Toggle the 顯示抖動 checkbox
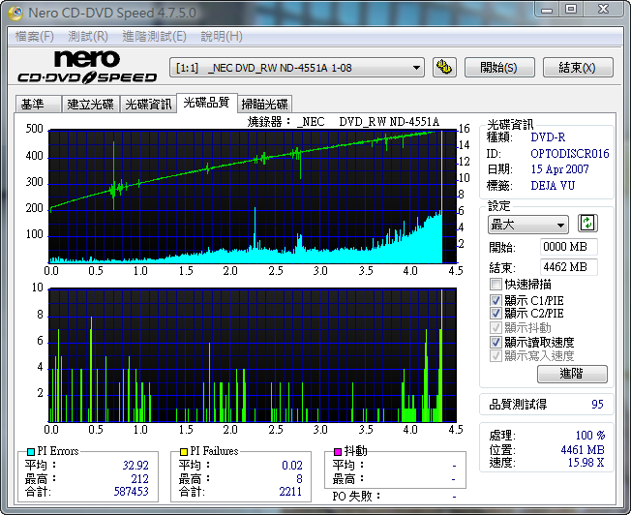 tap(496, 328)
